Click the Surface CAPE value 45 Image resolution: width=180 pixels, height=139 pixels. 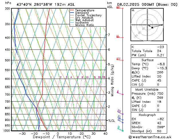[159, 80]
